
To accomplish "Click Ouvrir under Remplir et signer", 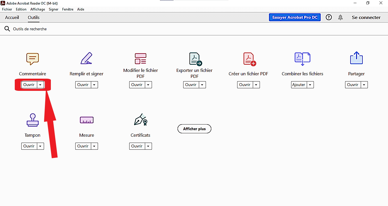I will (83, 85).
